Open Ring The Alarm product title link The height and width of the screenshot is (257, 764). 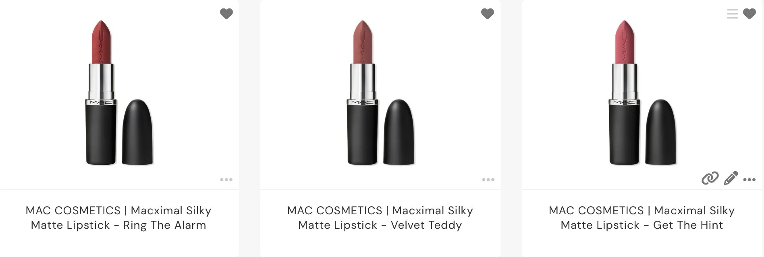pos(118,218)
